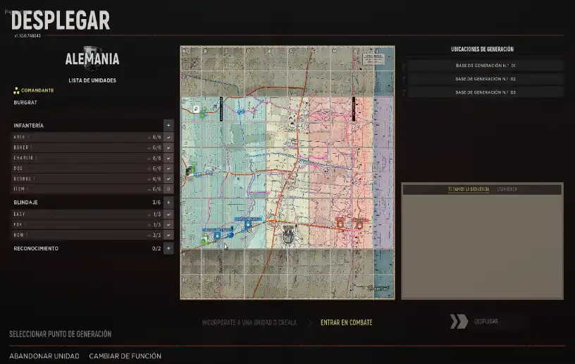575x364 pixels.
Task: Click Cambiar de Función option
Action: click(125, 356)
